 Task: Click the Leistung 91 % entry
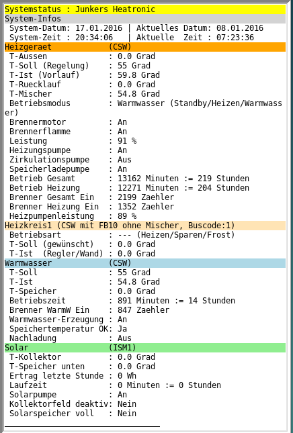[x=73, y=141]
